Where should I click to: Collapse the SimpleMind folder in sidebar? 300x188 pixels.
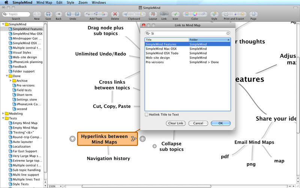3,24
